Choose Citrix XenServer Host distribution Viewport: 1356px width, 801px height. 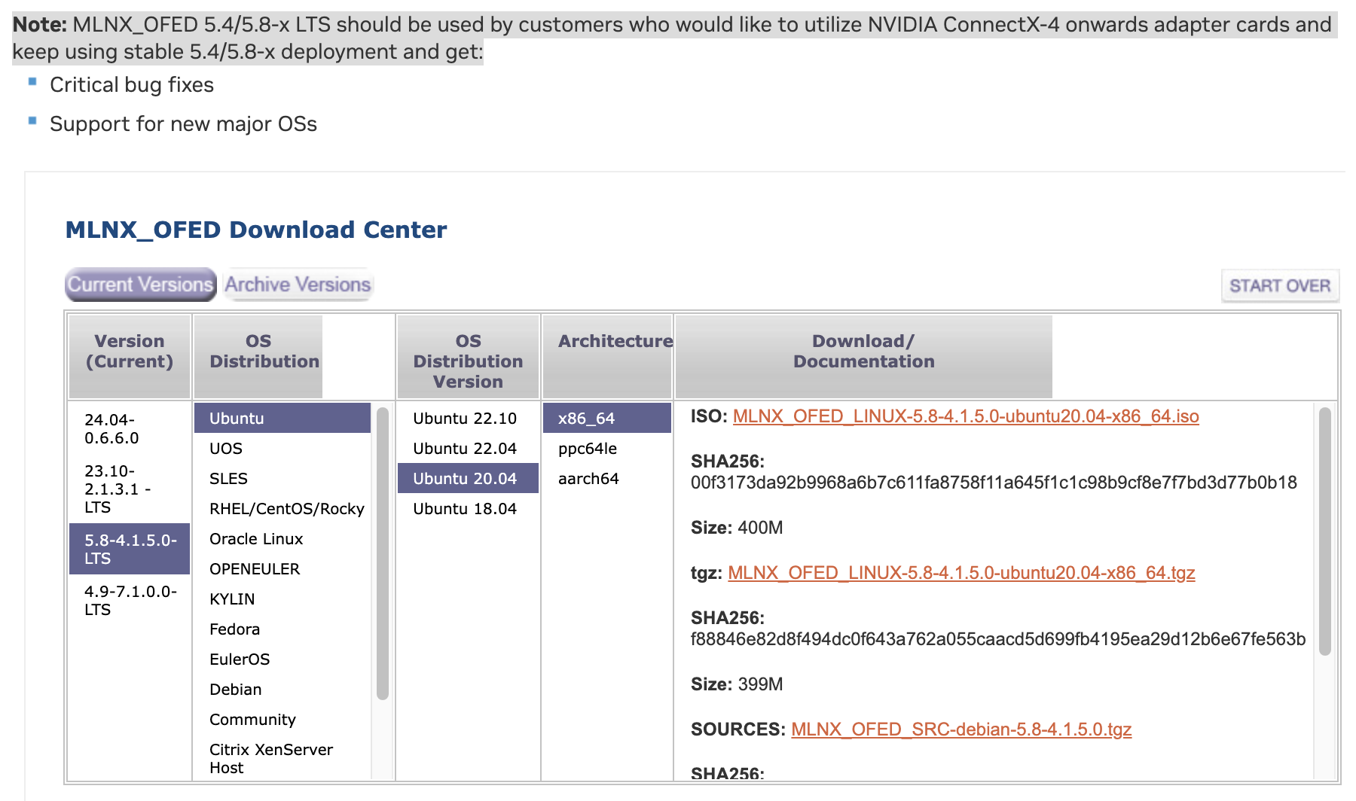(282, 758)
